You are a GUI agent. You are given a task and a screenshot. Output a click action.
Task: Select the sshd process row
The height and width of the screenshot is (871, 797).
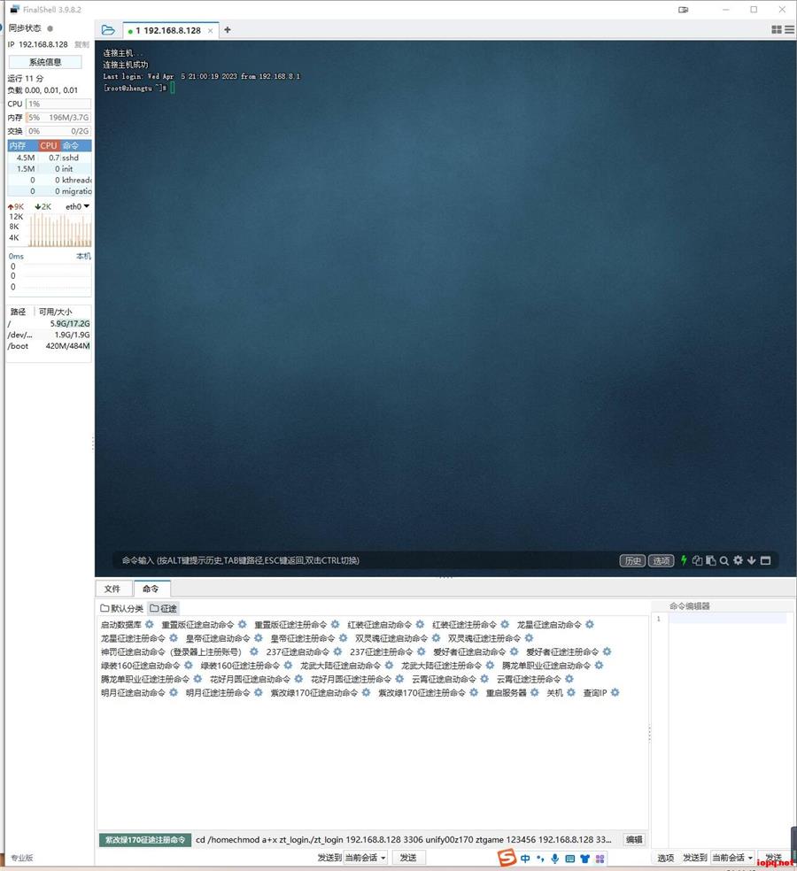point(50,158)
